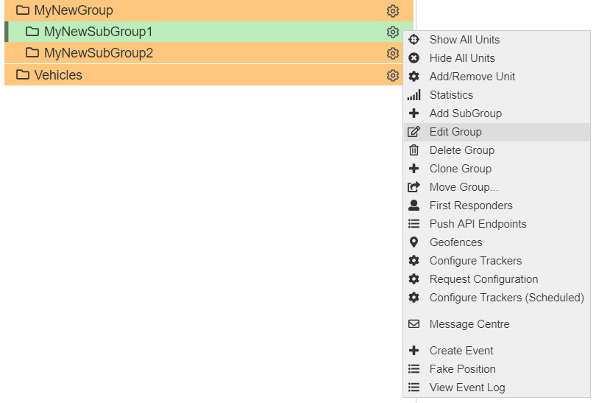Screen dimensions: 596x403
Task: Click the share arrow icon for Move Group
Action: tap(414, 187)
